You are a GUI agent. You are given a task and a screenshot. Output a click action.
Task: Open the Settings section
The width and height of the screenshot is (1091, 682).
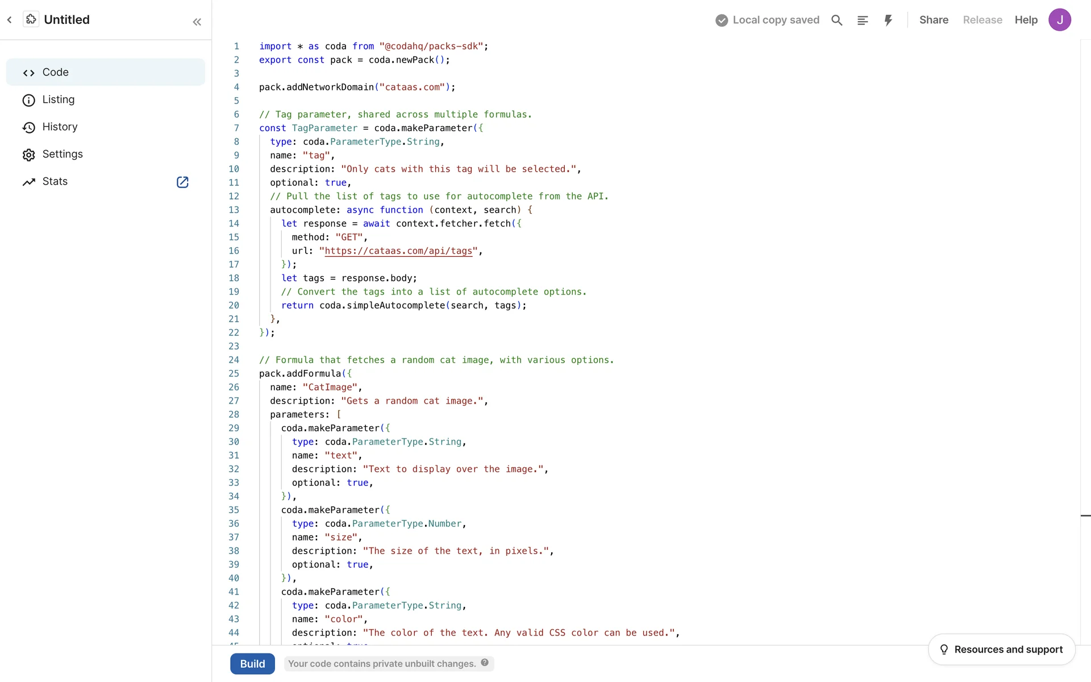pos(63,154)
